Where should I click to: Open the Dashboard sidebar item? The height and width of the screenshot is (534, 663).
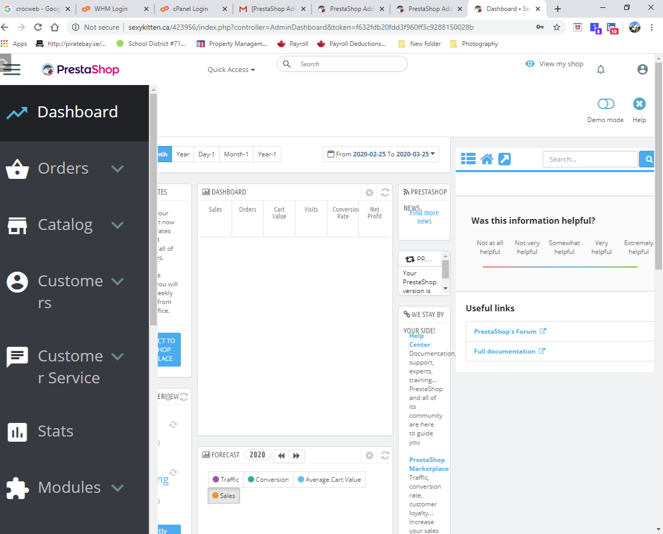coord(74,113)
